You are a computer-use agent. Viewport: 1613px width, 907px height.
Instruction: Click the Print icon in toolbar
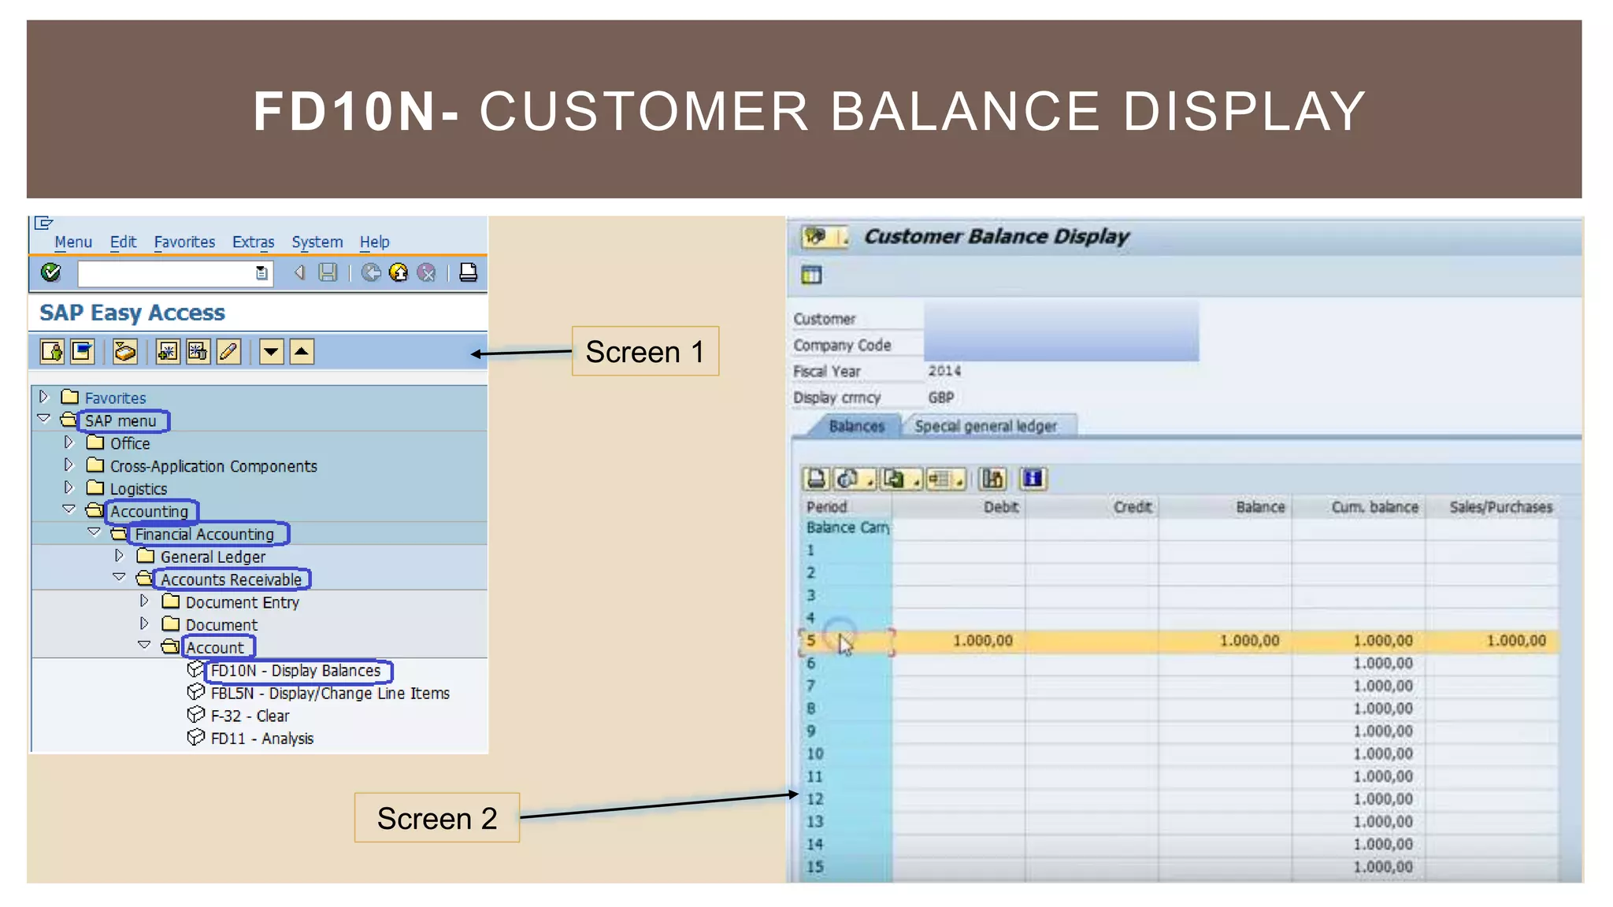pyautogui.click(x=468, y=272)
